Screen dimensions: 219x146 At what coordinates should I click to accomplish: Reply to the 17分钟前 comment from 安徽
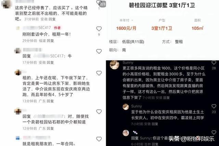coord(50,63)
